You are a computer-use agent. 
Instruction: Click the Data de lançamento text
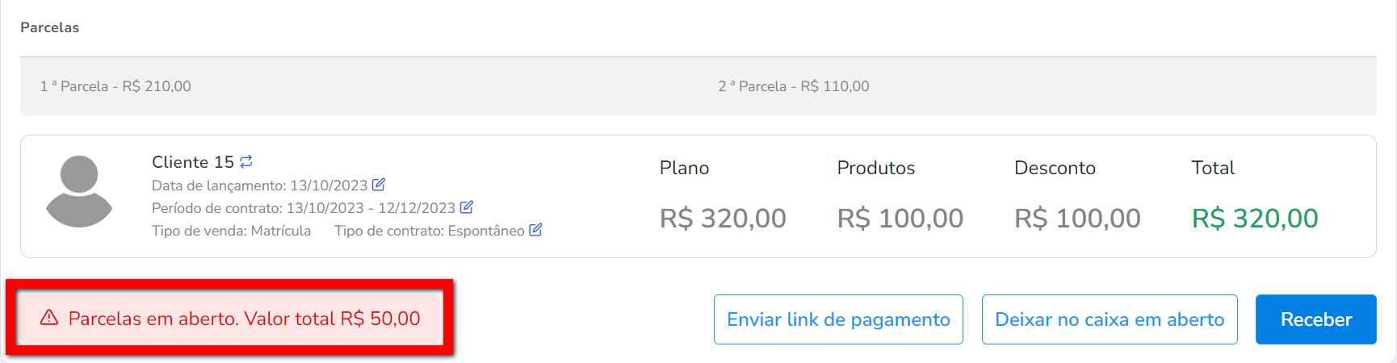pyautogui.click(x=259, y=186)
